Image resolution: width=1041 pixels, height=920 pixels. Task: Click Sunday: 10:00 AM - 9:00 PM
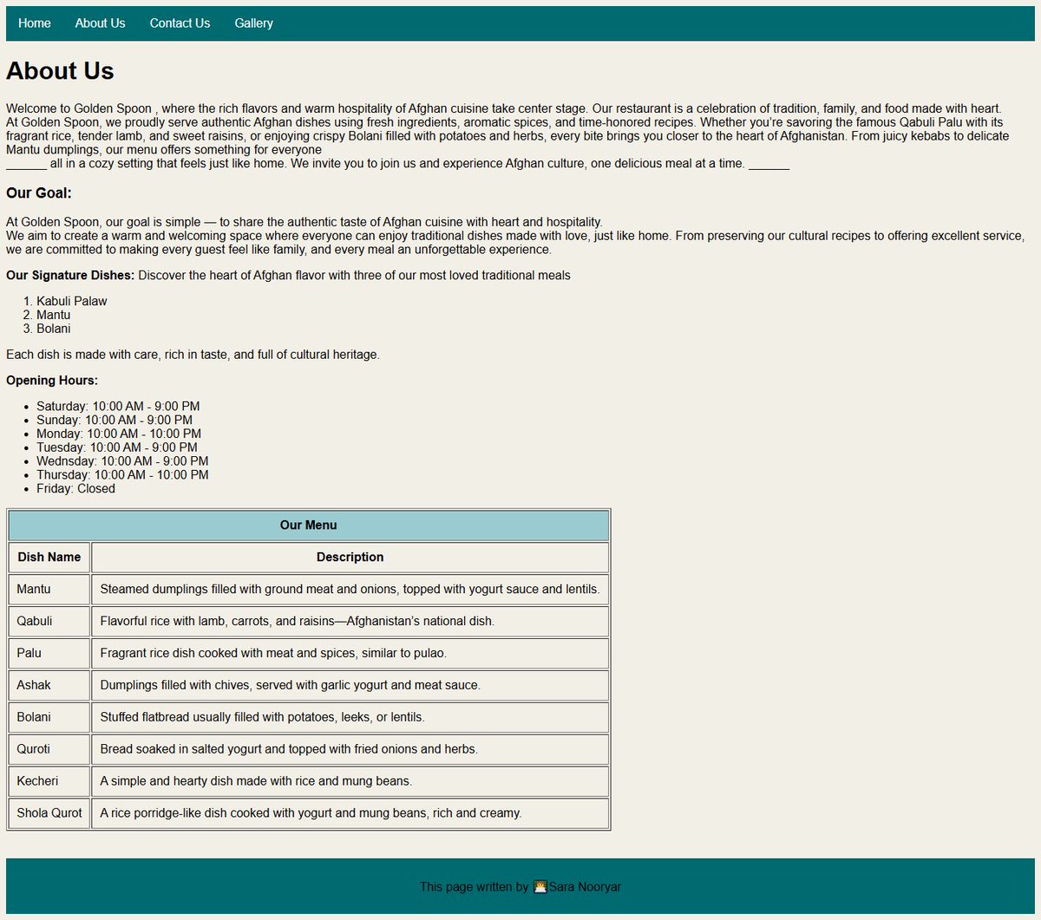coord(115,421)
